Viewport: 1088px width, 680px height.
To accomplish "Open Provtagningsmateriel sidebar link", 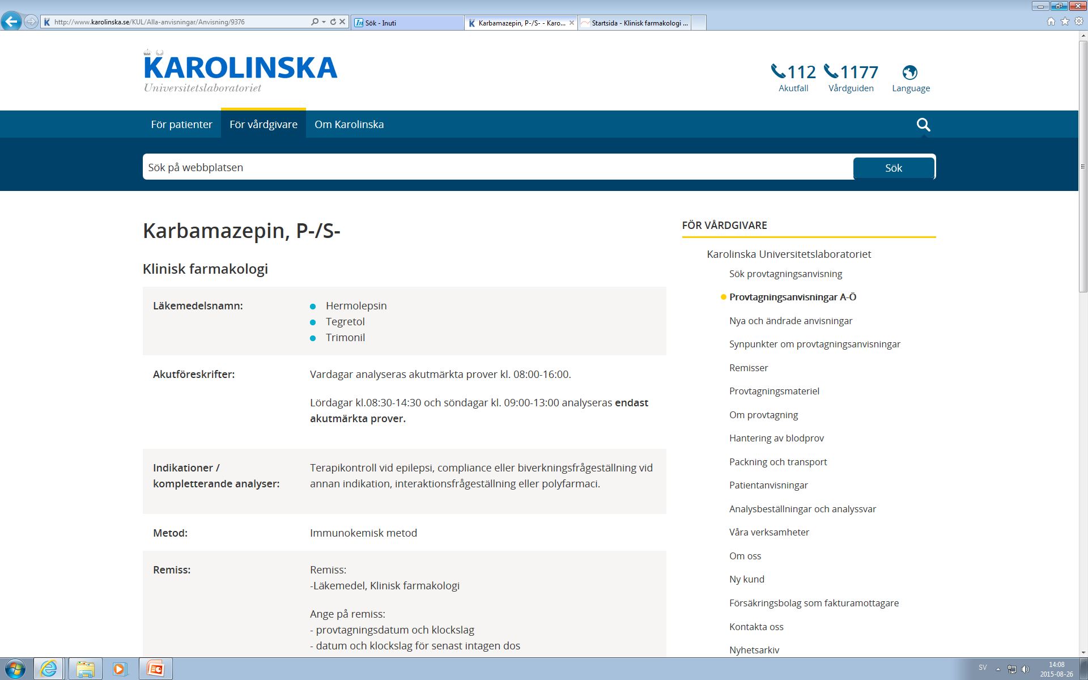I will click(x=774, y=391).
